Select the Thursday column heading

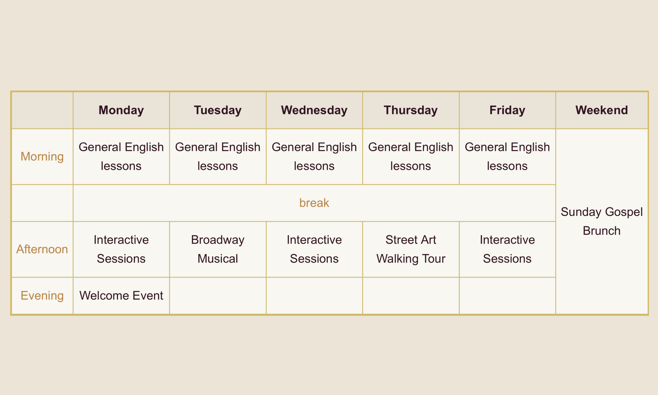point(411,110)
